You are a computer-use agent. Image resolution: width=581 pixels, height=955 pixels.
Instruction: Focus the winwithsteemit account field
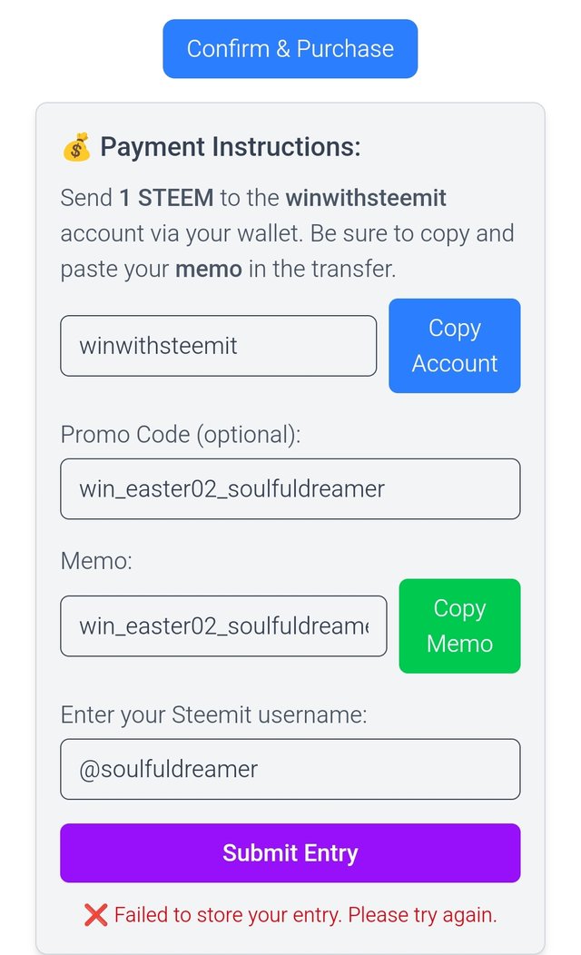[218, 346]
